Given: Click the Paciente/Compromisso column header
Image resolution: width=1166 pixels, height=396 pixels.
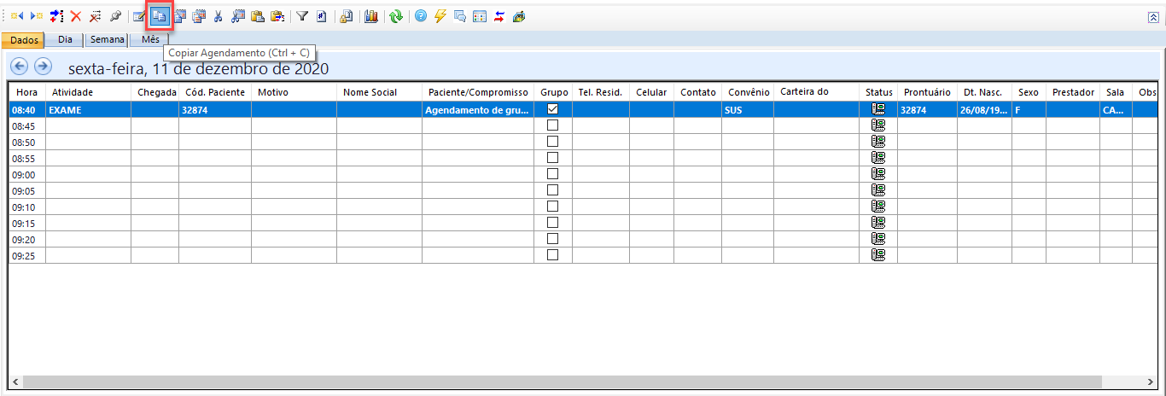Looking at the screenshot, I should click(478, 92).
